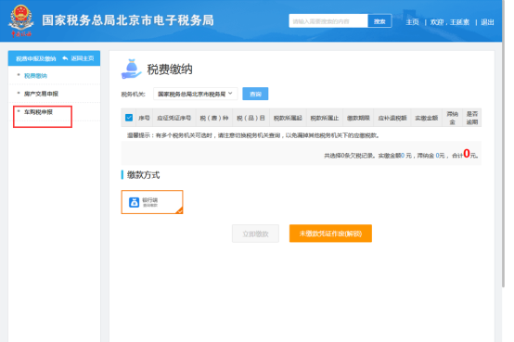The image size is (514, 342).
Task: Click the 退出 logout link
Action: [x=487, y=22]
